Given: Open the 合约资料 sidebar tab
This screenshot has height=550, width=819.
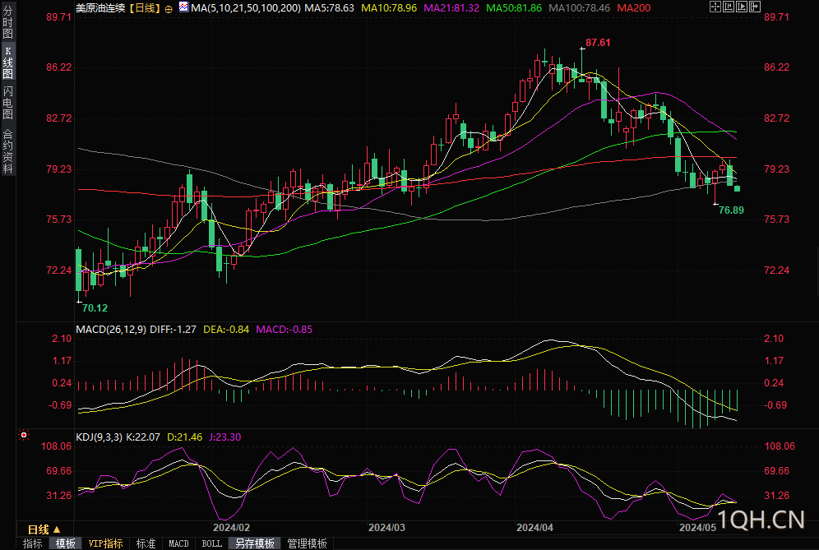Looking at the screenshot, I should click(8, 151).
